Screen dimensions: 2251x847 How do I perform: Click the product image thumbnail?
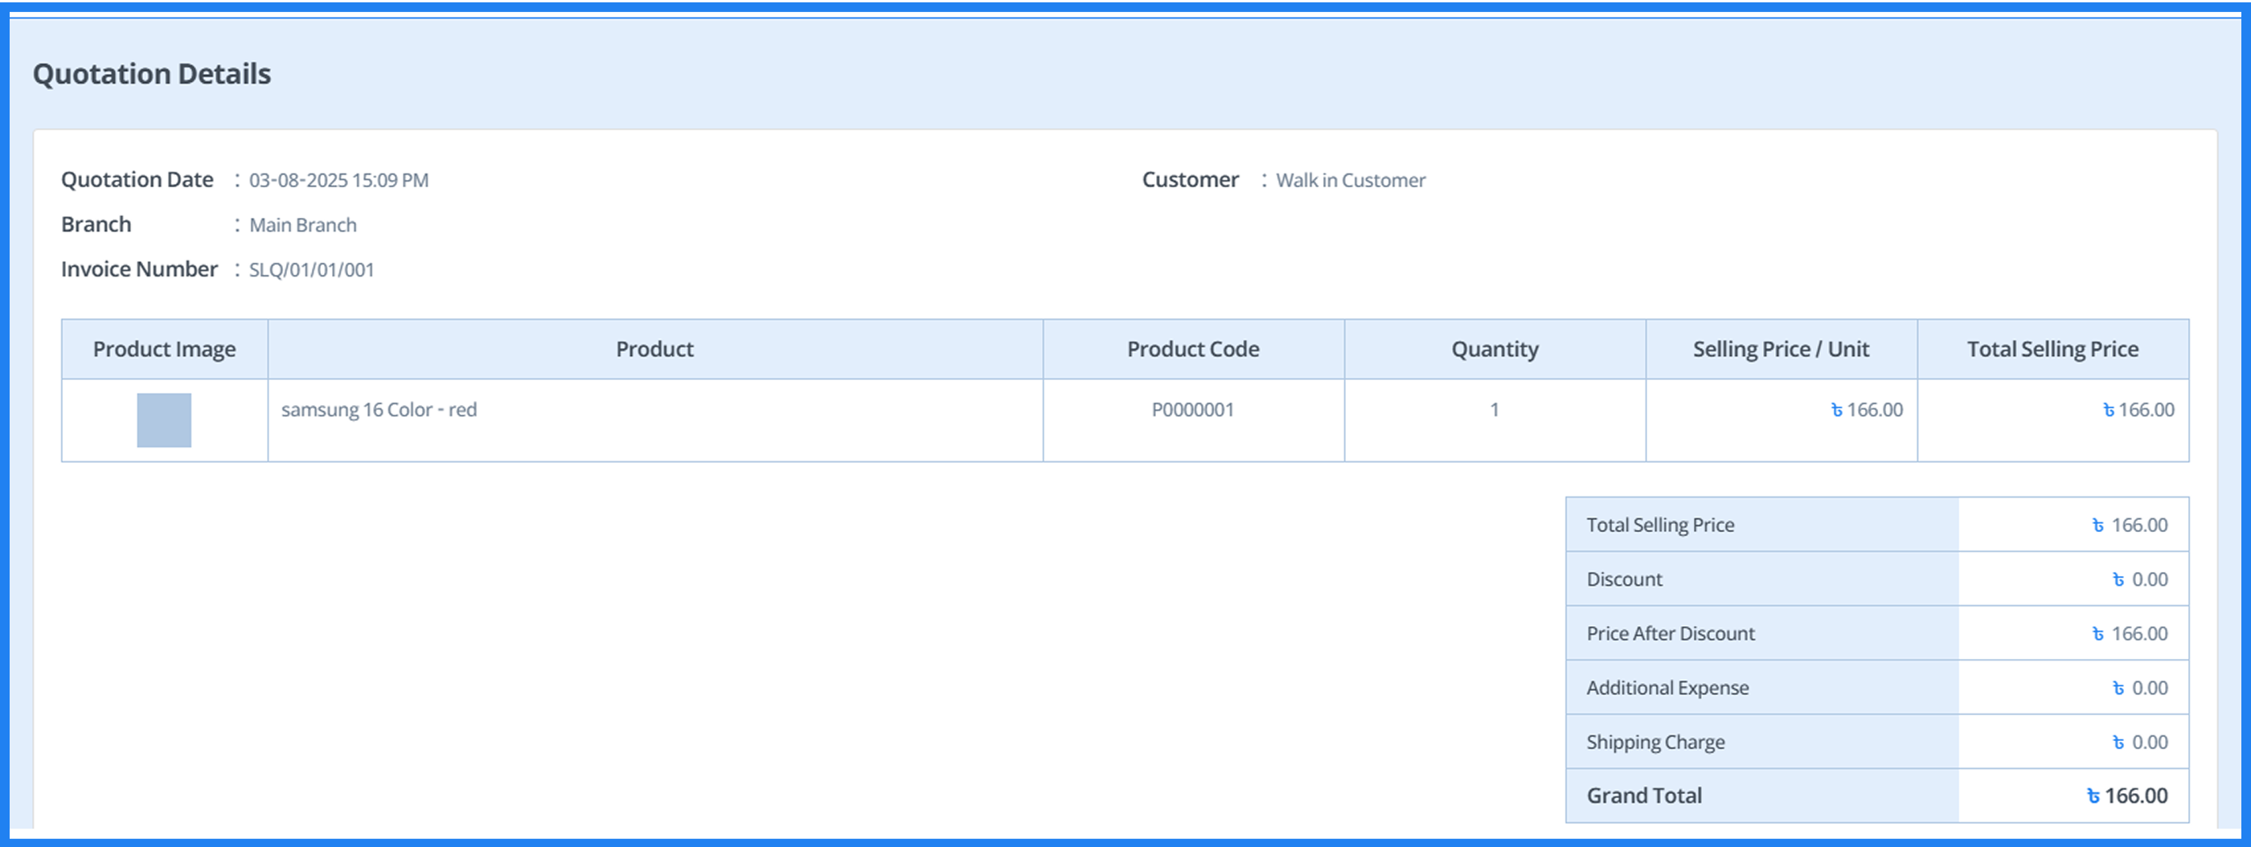click(162, 420)
